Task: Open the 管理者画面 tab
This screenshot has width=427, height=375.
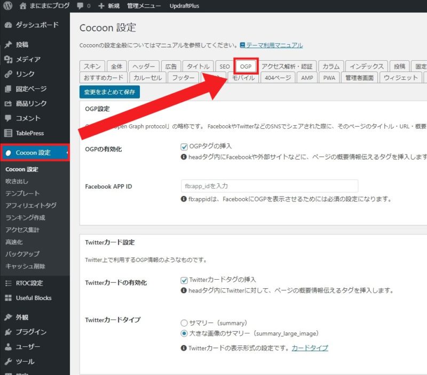Action: point(359,78)
